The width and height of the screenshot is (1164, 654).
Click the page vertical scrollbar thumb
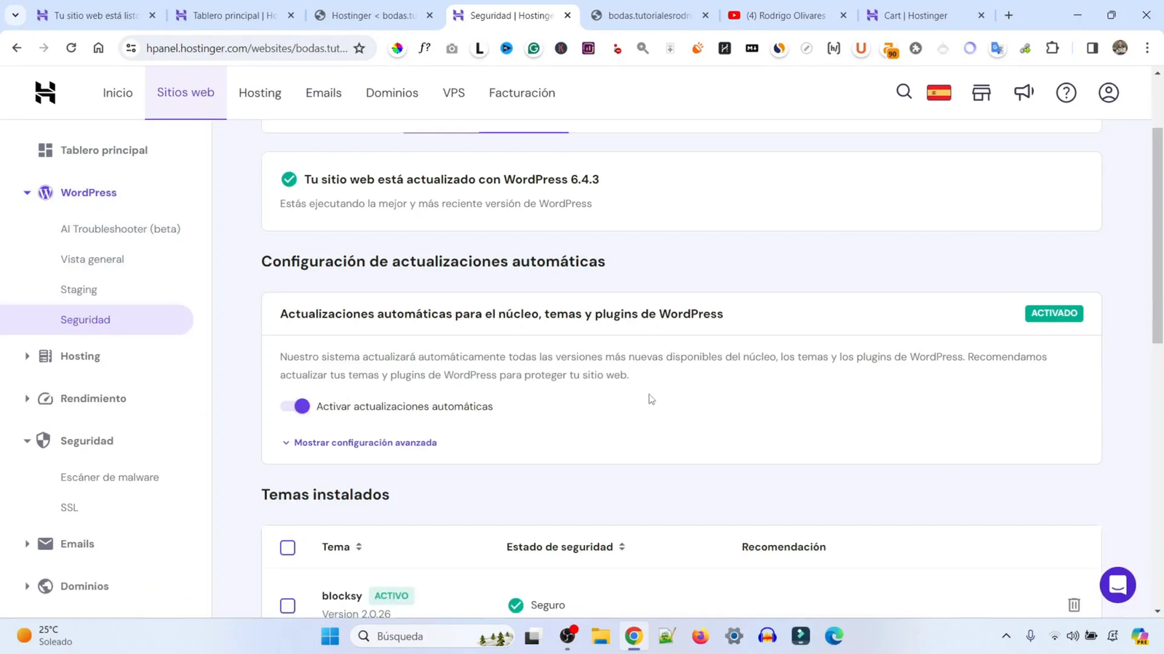1157,235
